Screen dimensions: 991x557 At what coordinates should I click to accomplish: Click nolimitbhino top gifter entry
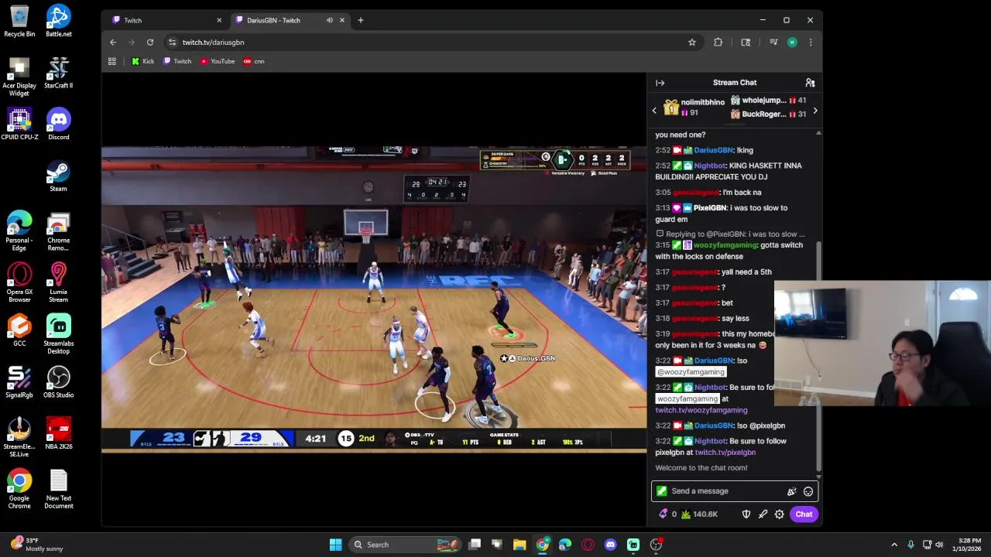tap(694, 108)
